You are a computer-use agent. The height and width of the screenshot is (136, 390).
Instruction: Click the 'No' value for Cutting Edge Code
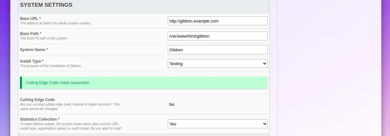point(172,105)
